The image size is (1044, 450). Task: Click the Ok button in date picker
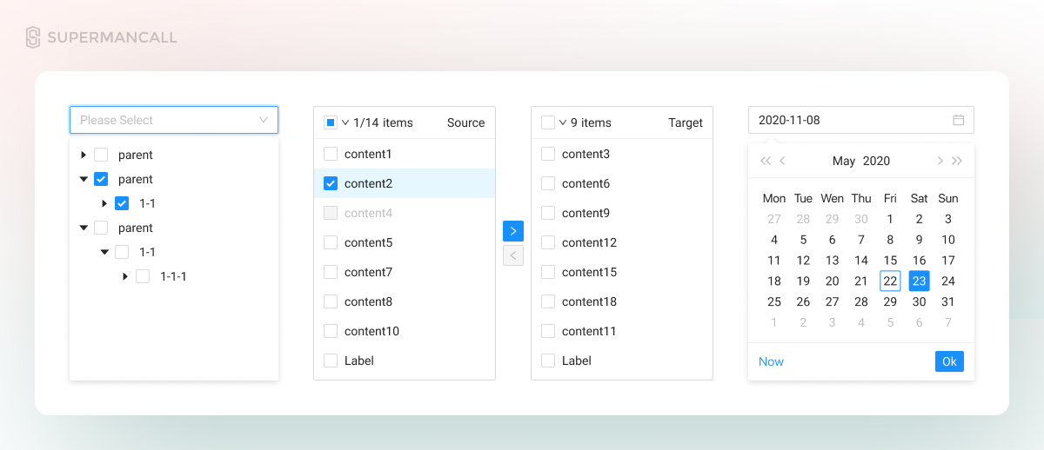click(949, 361)
